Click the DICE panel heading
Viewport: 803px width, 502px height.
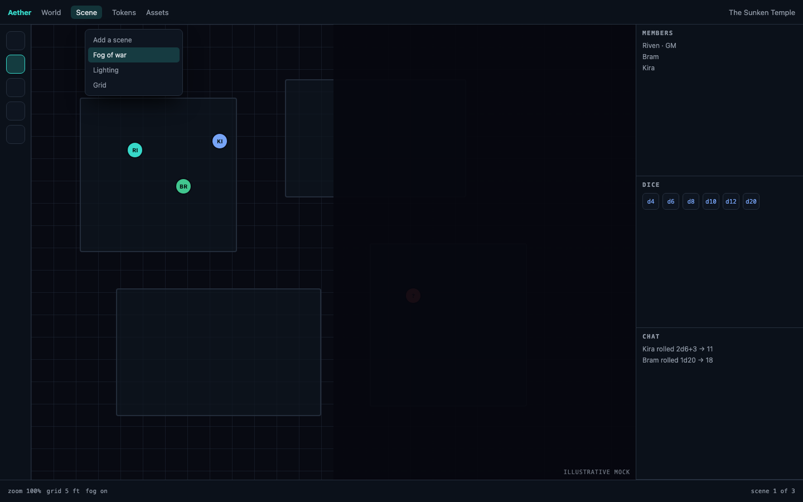(651, 185)
